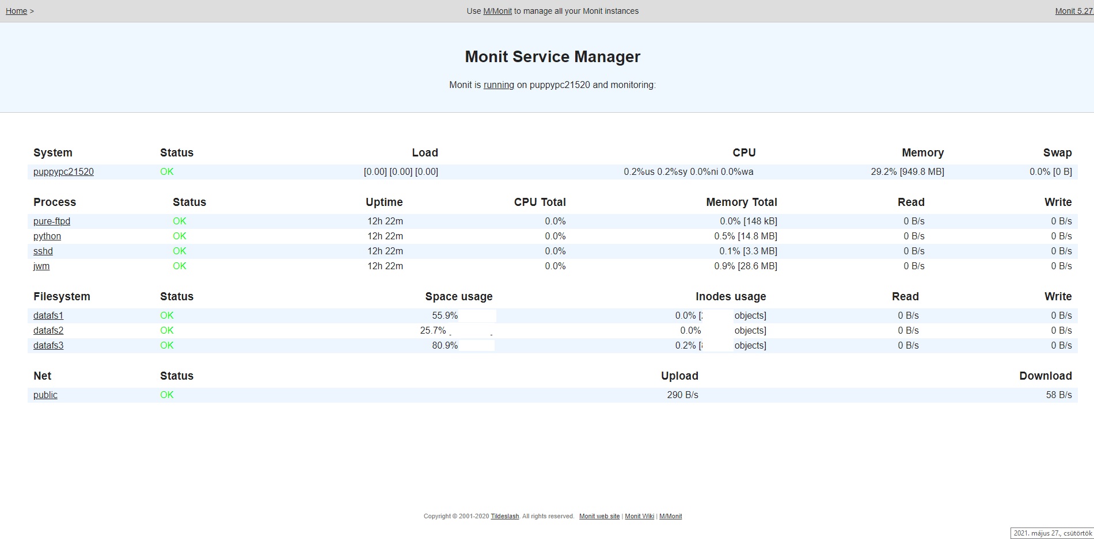The image size is (1094, 539).
Task: Follow the M/Monit link in top banner
Action: coord(497,11)
